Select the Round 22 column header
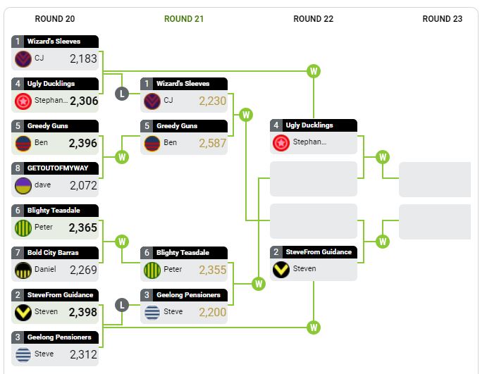The width and height of the screenshot is (487, 374). pos(313,19)
